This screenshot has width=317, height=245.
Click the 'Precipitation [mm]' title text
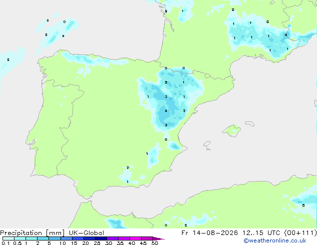32,233
